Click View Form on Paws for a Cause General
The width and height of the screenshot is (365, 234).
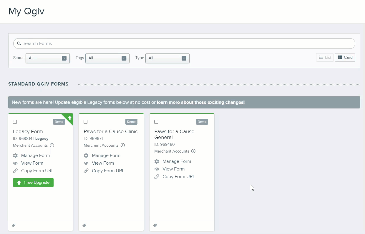tap(173, 169)
